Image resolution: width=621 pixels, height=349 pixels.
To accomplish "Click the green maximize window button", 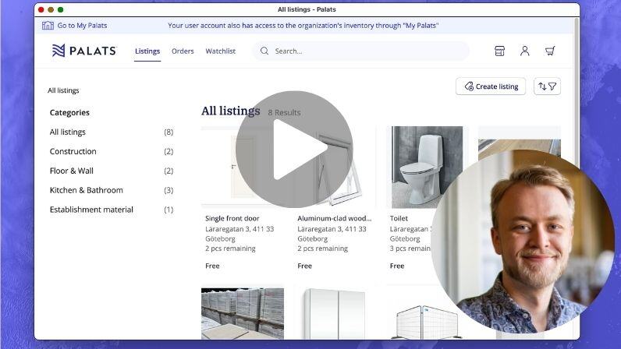I will click(x=60, y=9).
